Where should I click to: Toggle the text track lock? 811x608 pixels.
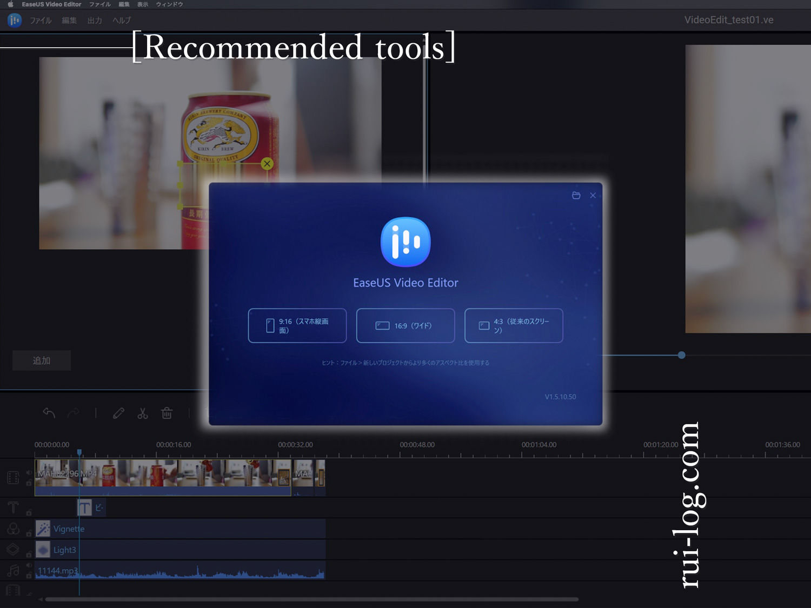click(29, 512)
